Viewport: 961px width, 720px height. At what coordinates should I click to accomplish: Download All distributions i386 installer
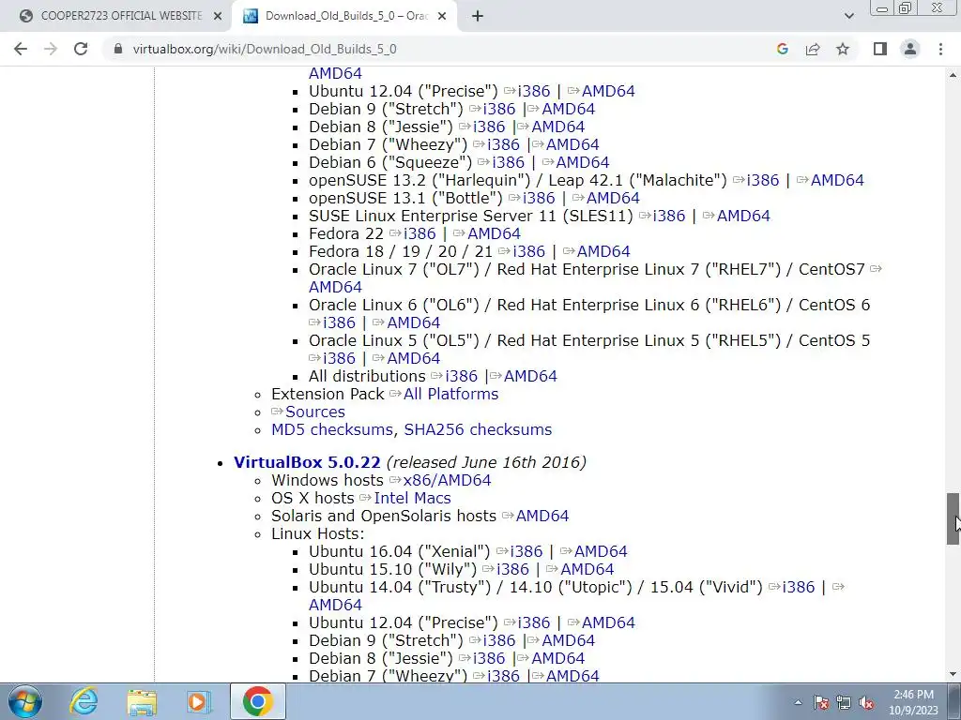pyautogui.click(x=461, y=377)
